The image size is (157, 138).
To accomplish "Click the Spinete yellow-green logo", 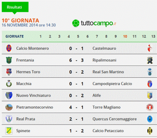I will point(9,131).
